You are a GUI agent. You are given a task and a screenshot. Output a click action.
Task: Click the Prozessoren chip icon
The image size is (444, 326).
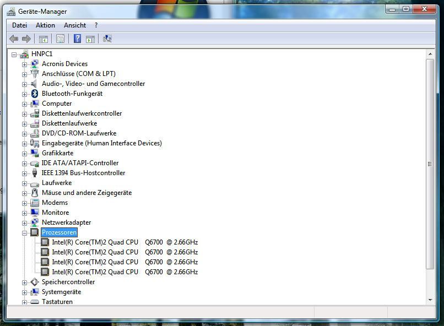35,232
